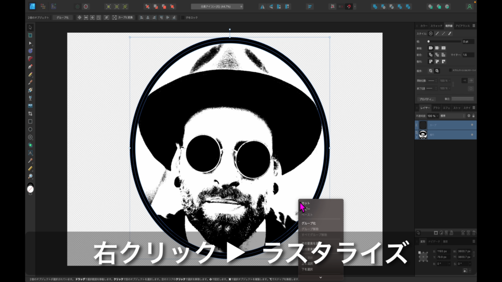Image resolution: width=502 pixels, height=282 pixels.
Task: Open the Alignment options icon
Action: tap(310, 6)
